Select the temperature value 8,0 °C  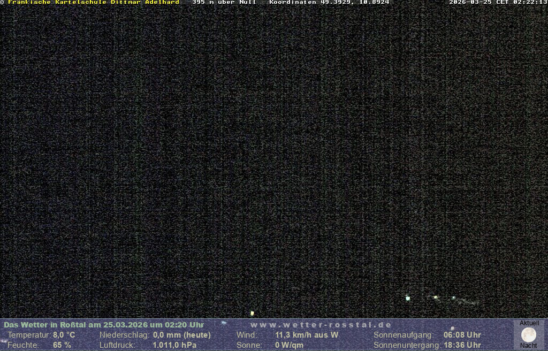[64, 335]
